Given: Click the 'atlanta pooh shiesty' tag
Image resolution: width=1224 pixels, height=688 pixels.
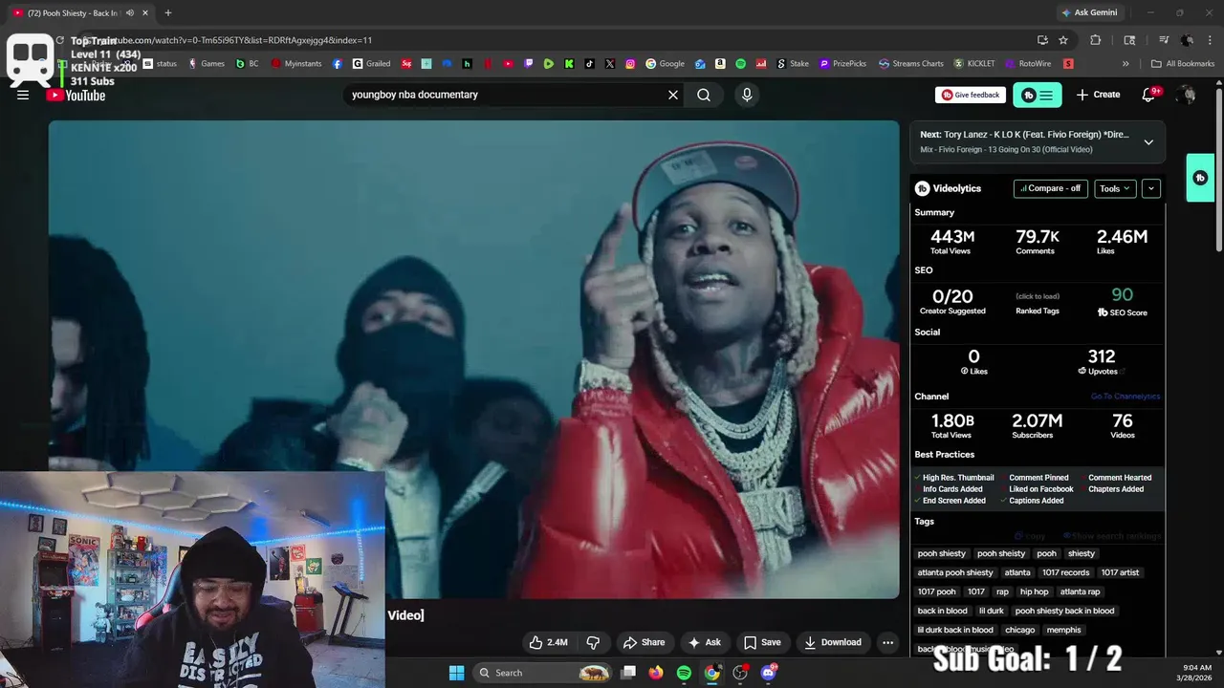Looking at the screenshot, I should pyautogui.click(x=955, y=572).
